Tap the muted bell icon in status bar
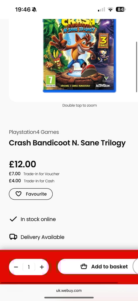The height and width of the screenshot is (301, 138). (x=34, y=9)
